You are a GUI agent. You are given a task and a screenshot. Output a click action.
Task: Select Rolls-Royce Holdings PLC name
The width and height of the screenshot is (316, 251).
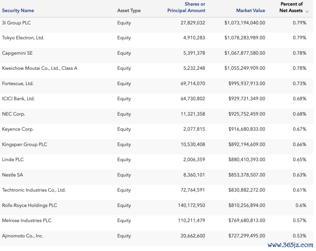point(30,205)
